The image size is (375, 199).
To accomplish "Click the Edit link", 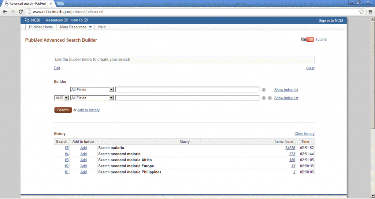I will coord(57,68).
